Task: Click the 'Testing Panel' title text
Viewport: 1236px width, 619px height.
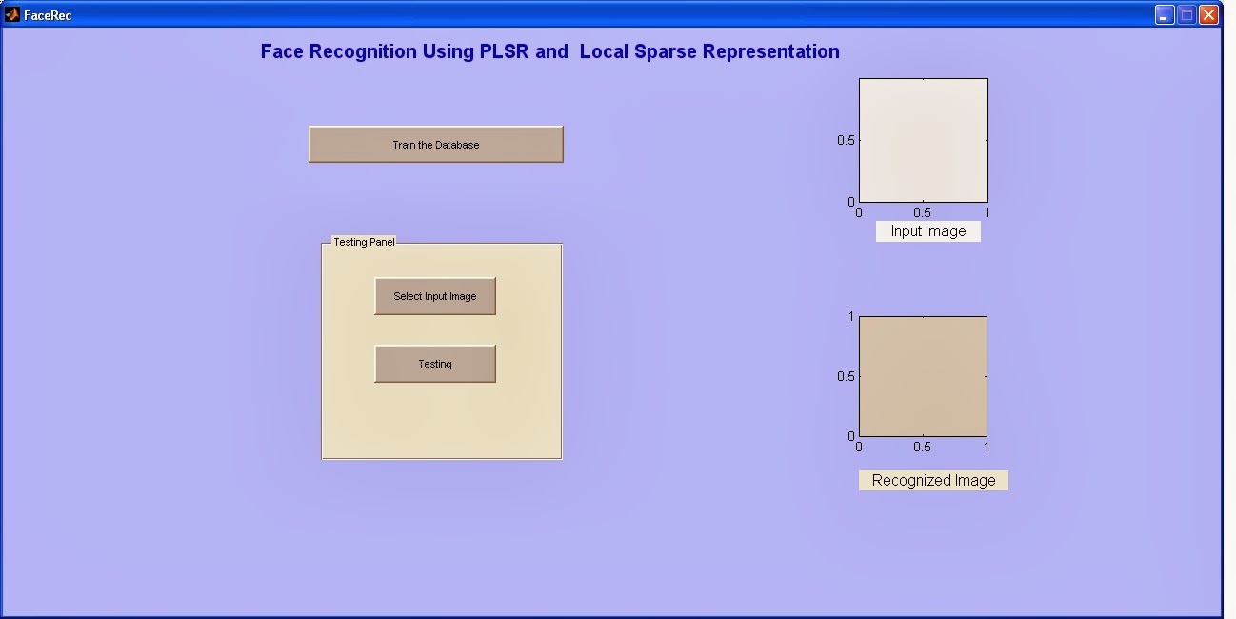Action: 364,242
